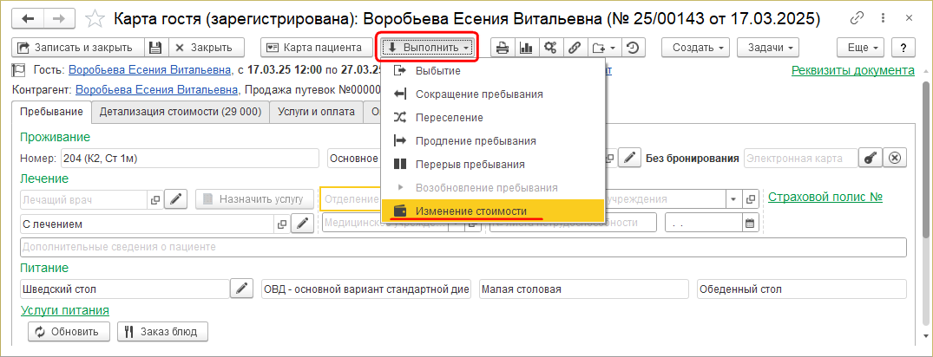Copy link using chain icon in title bar
This screenshot has height=357, width=933.
pos(857,18)
